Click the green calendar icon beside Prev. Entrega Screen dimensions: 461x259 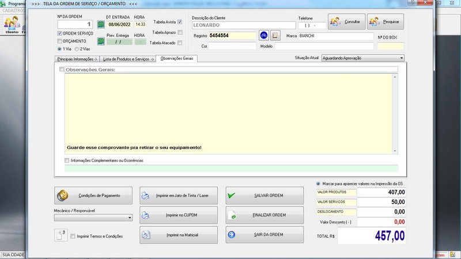coord(101,41)
